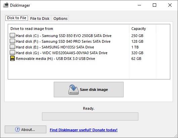Screen dimensions: 178x138
Task: Click the Ready. status text
Action: (x=89, y=108)
